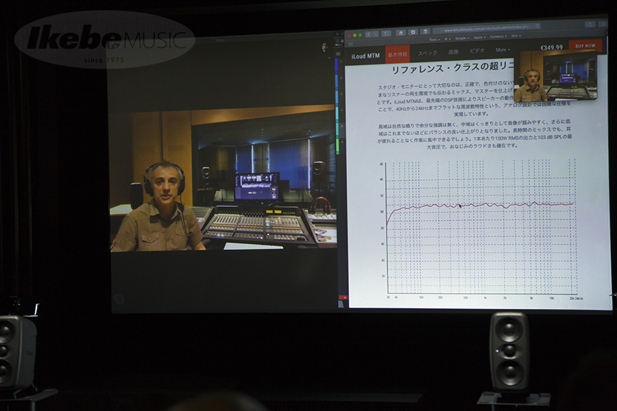
Task: Click the small video call thumbnail overlay
Action: coord(555,75)
